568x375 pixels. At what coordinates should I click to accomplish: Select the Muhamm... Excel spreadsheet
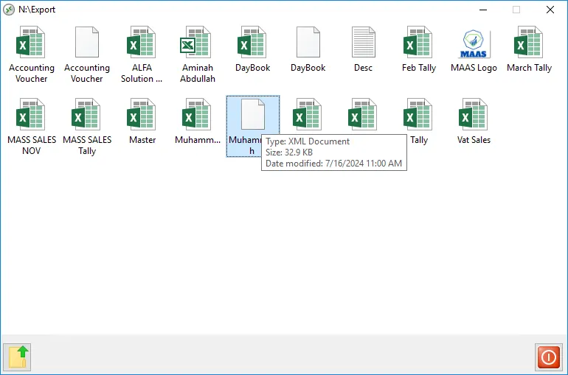[x=197, y=115]
